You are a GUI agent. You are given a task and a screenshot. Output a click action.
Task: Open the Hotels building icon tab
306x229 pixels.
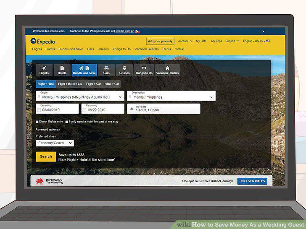coord(62,70)
